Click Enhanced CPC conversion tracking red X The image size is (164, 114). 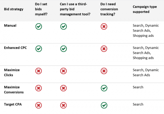pos(104,49)
